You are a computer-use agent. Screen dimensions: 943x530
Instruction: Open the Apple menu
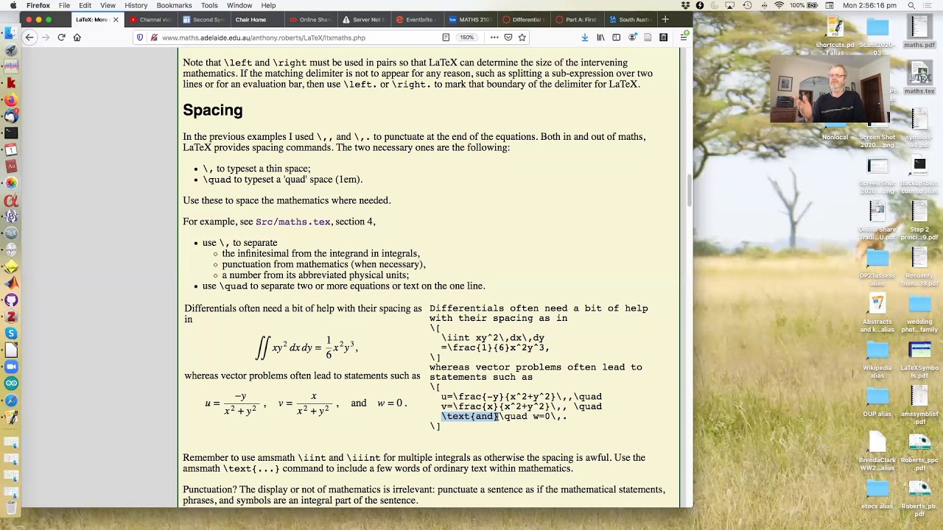(12, 5)
